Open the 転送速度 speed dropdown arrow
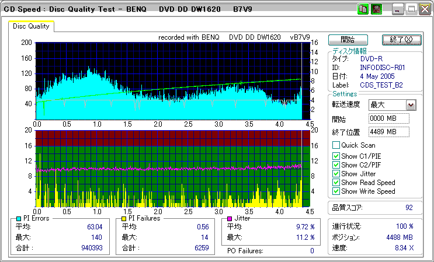The width and height of the screenshot is (434, 262). (x=411, y=105)
